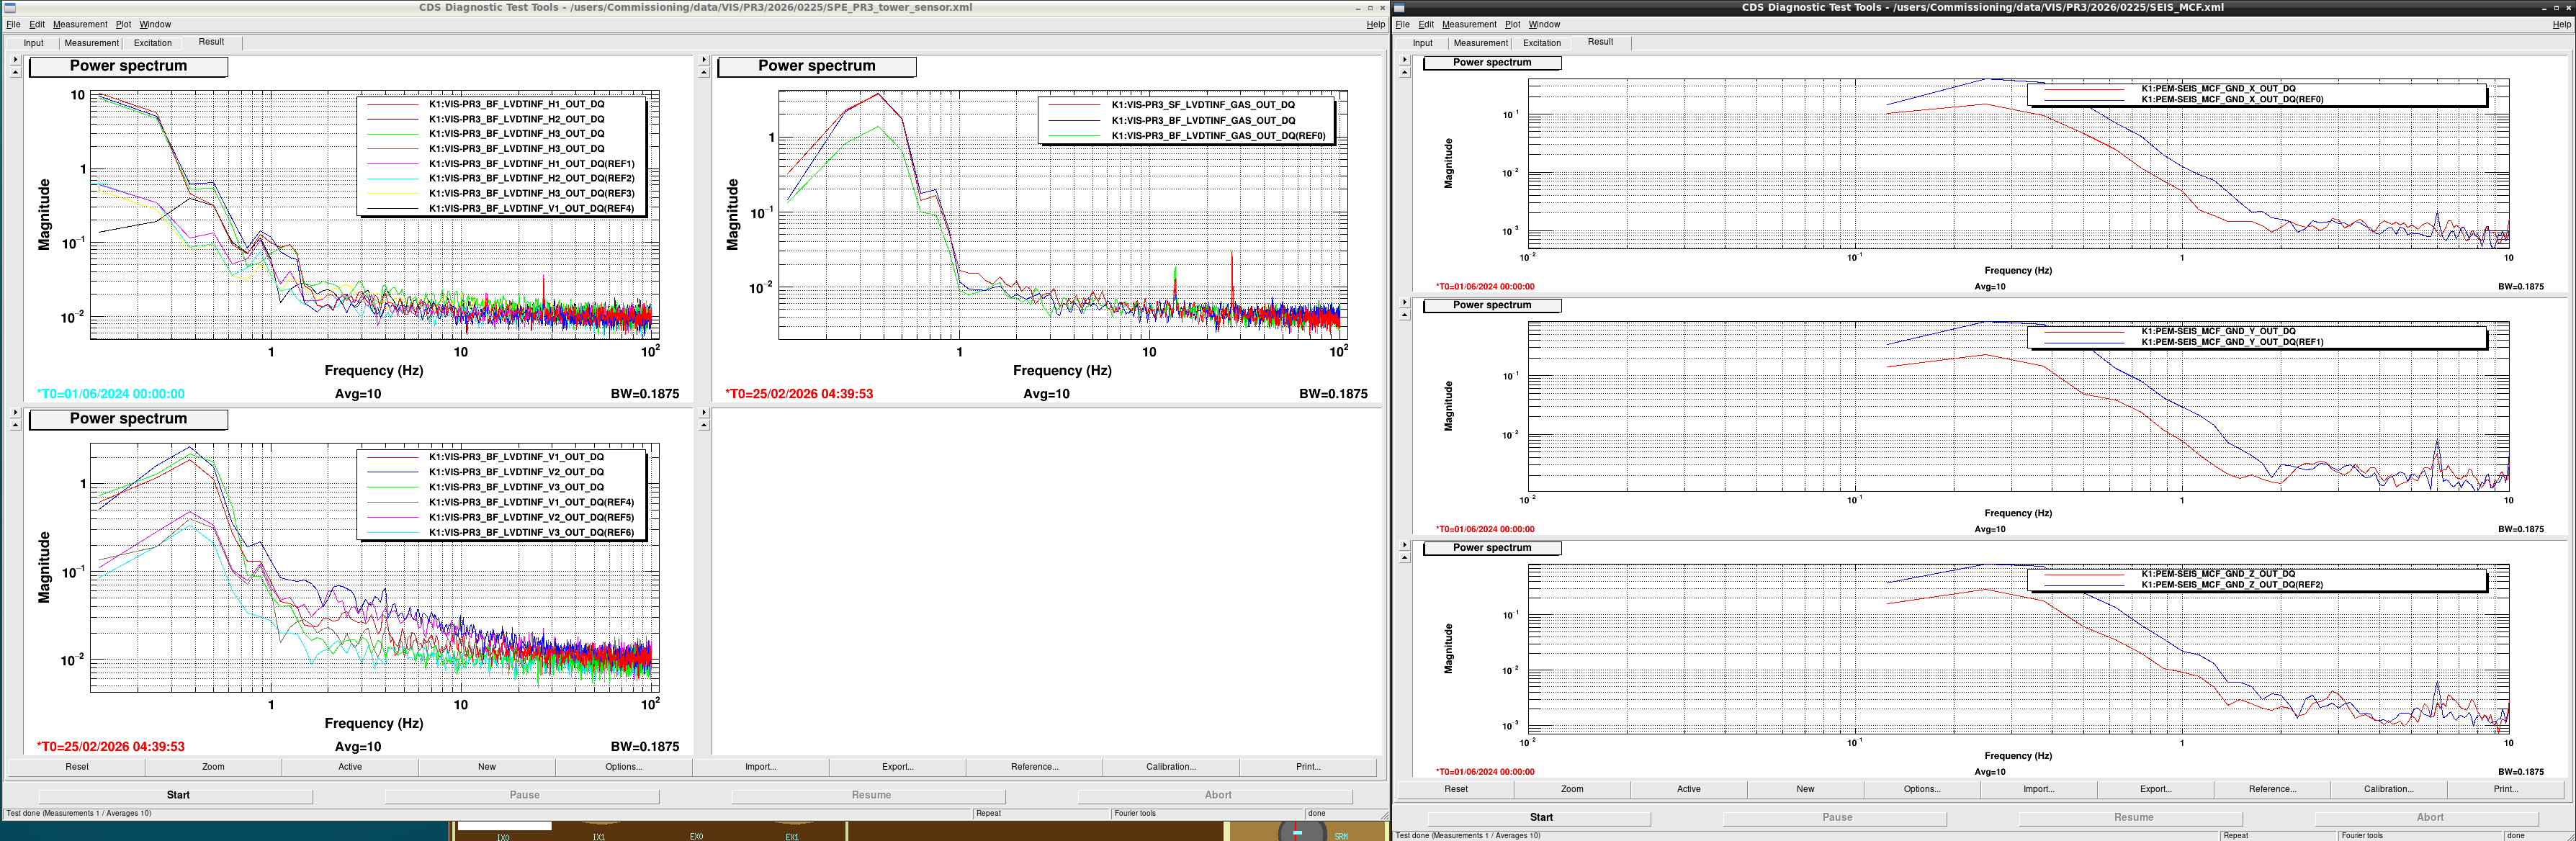The width and height of the screenshot is (2576, 841).
Task: Click H1_OUT_DQ red legend line swatch
Action: point(393,104)
